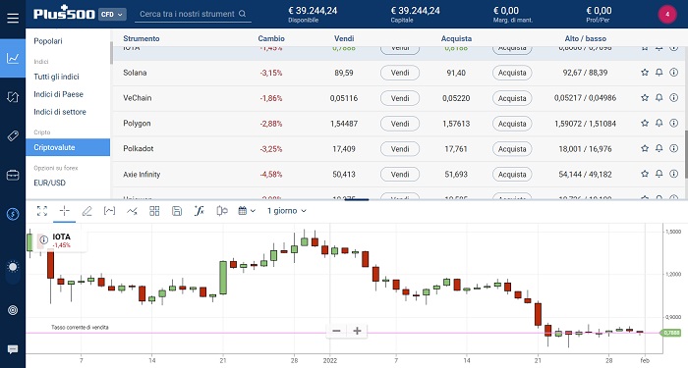Select the crosshair cursor tool

pyautogui.click(x=65, y=211)
